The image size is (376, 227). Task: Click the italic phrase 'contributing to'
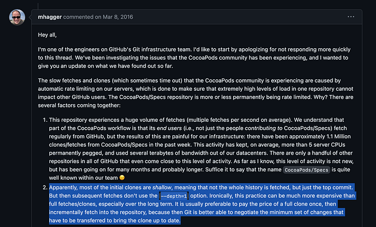[264, 128]
